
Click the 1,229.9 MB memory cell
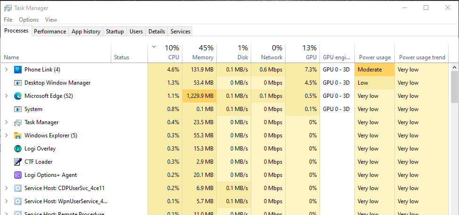(199, 96)
